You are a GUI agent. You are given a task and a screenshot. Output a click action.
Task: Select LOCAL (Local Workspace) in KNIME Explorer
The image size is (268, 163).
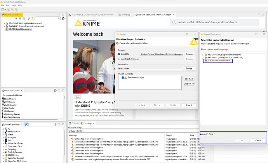pyautogui.click(x=20, y=29)
